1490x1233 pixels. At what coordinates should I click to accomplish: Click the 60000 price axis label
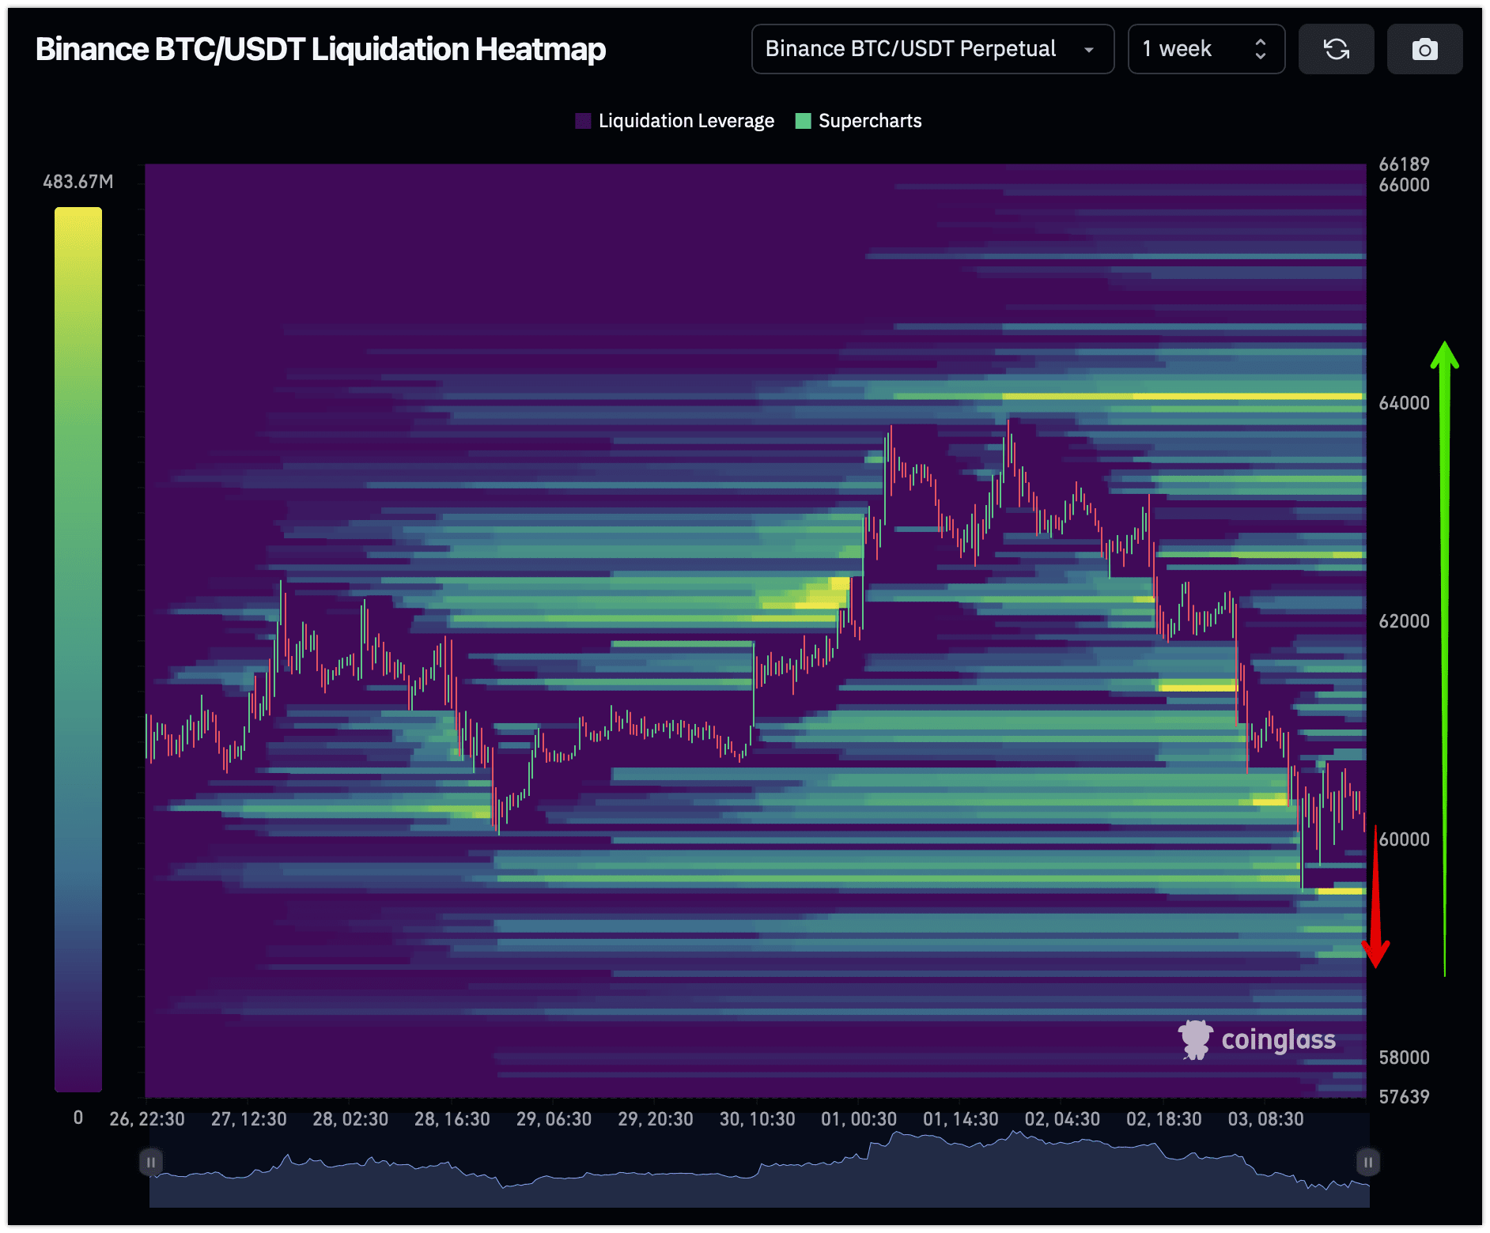click(x=1404, y=839)
